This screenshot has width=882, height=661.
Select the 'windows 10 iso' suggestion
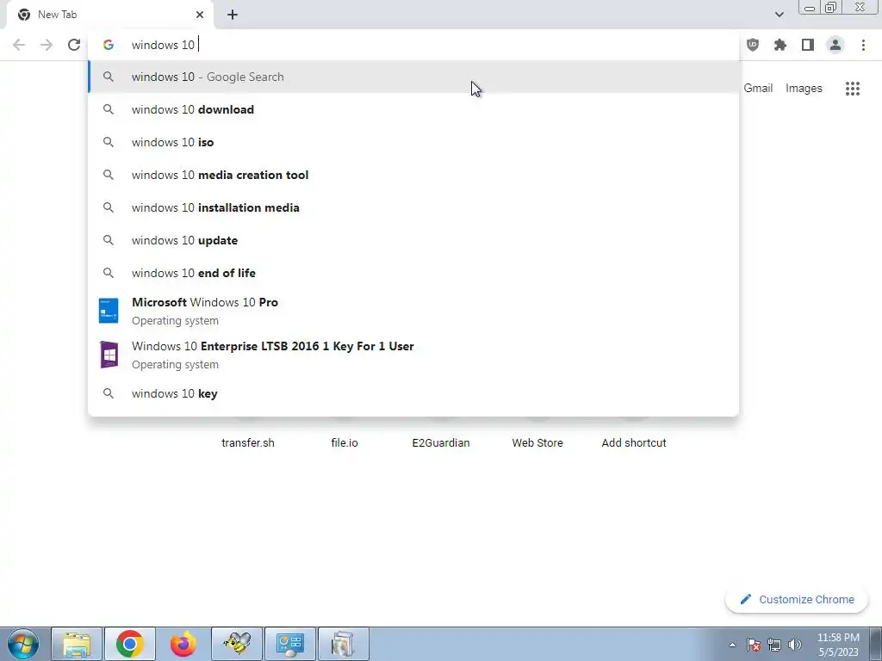tap(413, 142)
